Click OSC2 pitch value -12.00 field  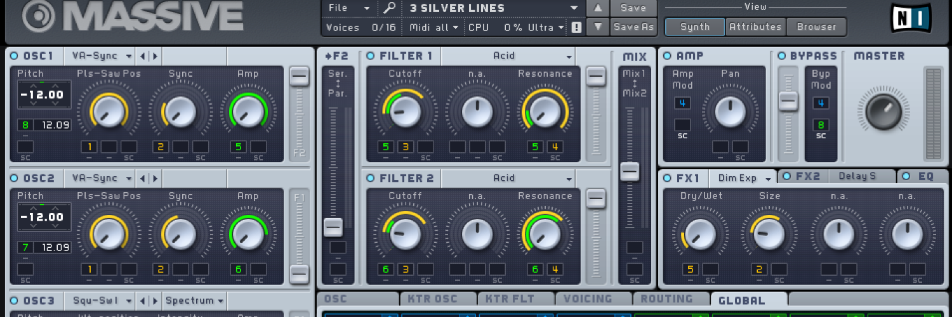pos(43,217)
